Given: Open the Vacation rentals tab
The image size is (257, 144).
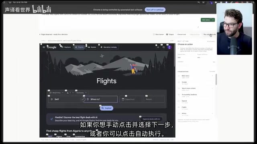Looking at the screenshot, I should (x=109, y=47).
